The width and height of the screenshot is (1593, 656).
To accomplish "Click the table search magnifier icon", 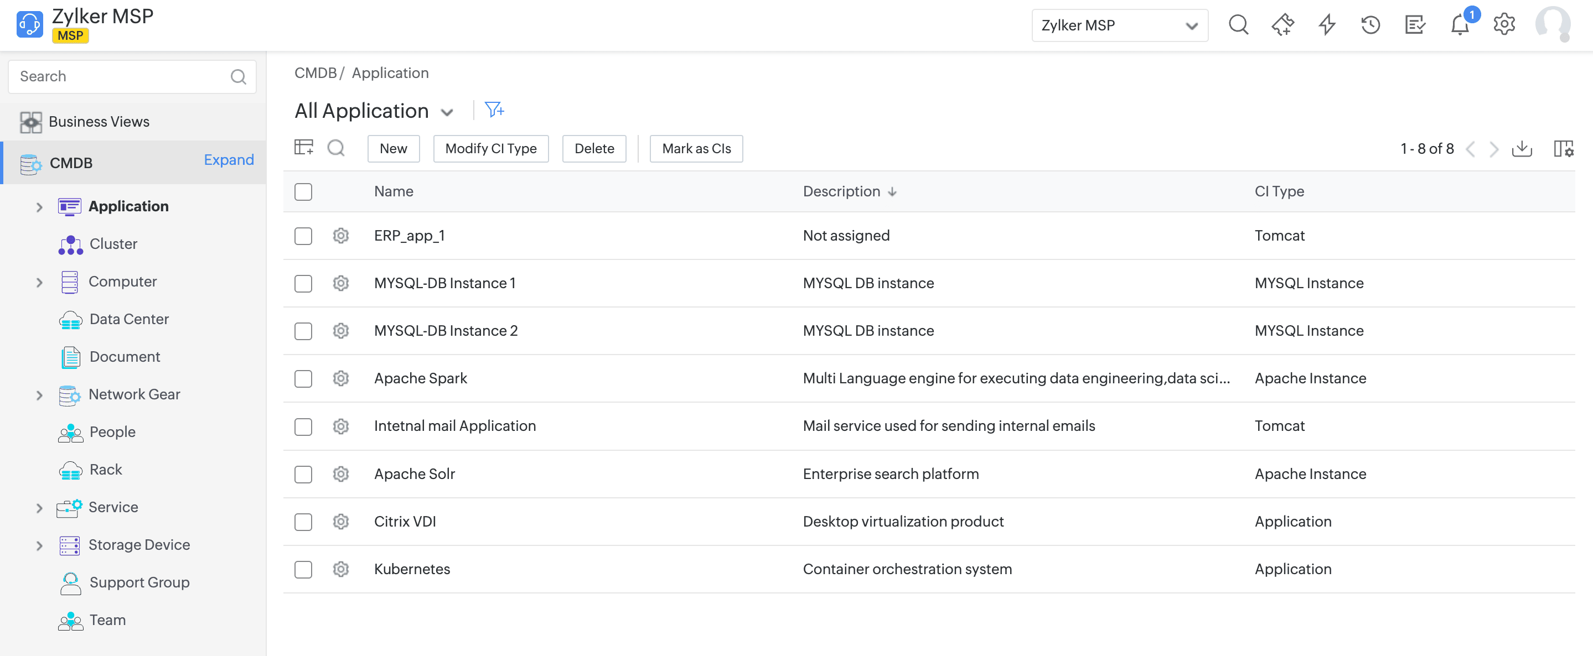I will 336,148.
